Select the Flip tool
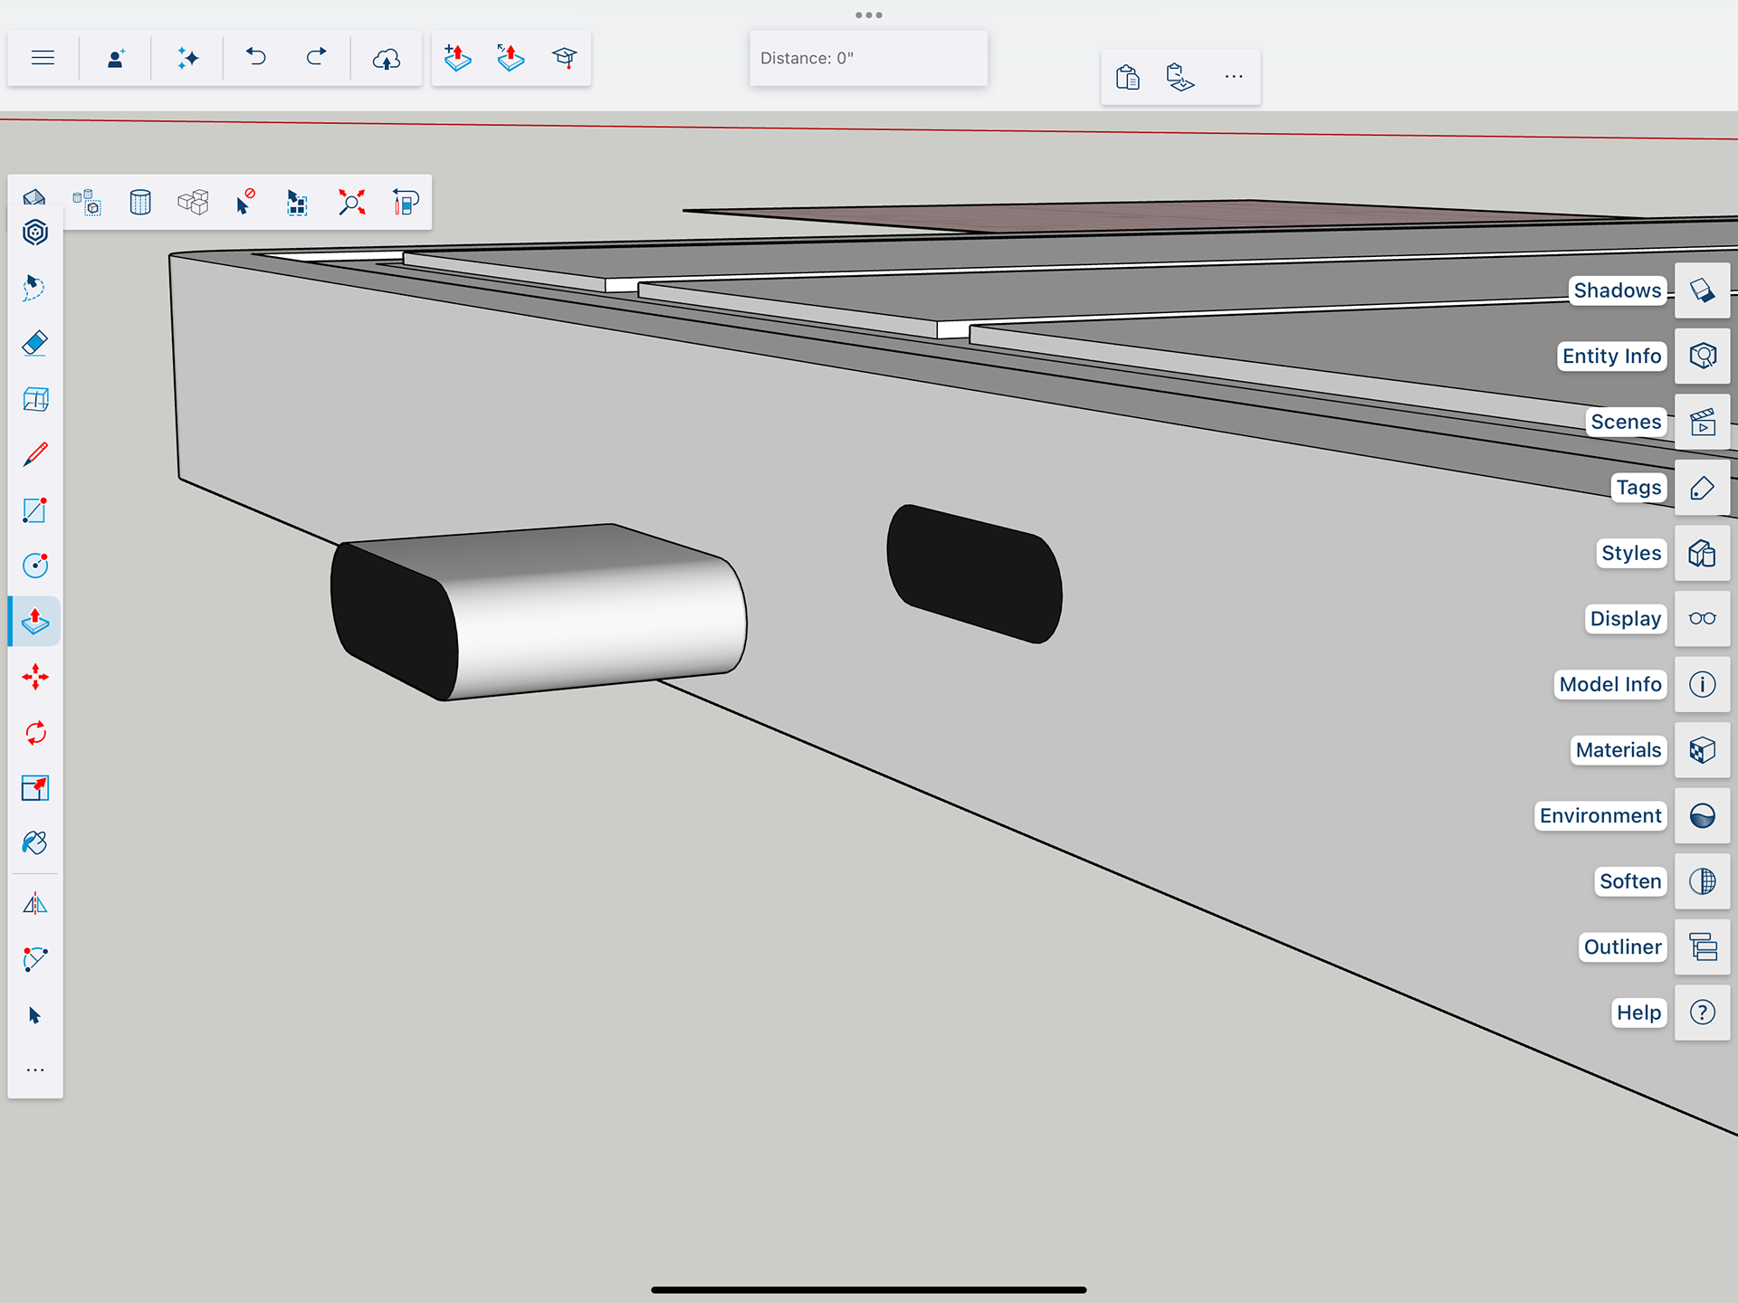The height and width of the screenshot is (1303, 1738). 34,904
